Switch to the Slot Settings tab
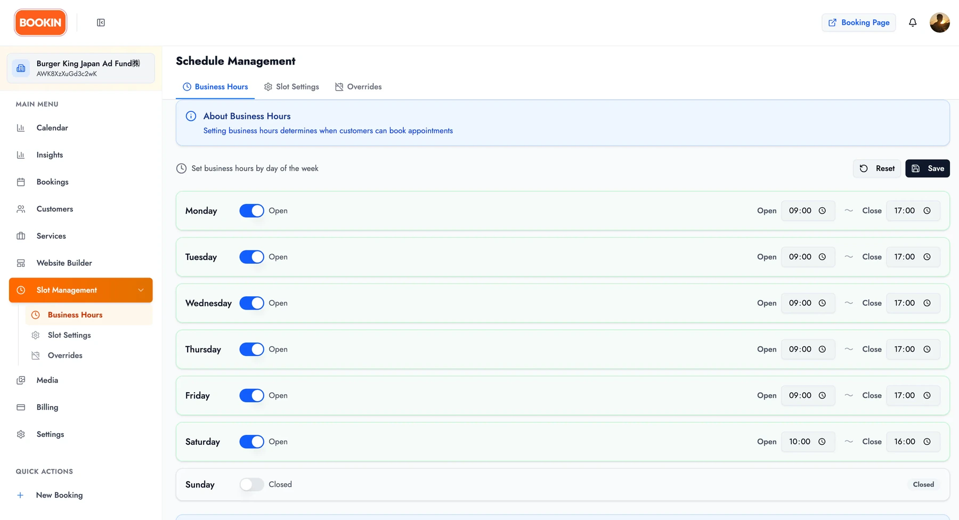This screenshot has width=959, height=520. (291, 87)
